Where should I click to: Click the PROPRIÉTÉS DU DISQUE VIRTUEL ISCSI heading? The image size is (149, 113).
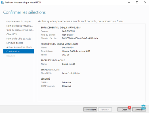tap(59, 44)
